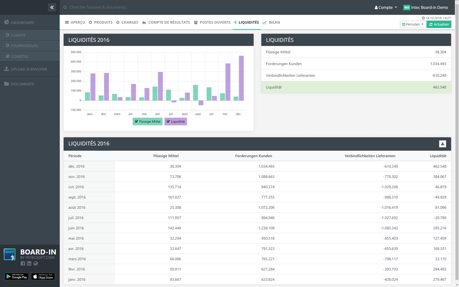Viewport: 459px width, 287px height.
Task: Click the LinkedIn icon in sidebar footer
Action: pos(29,263)
